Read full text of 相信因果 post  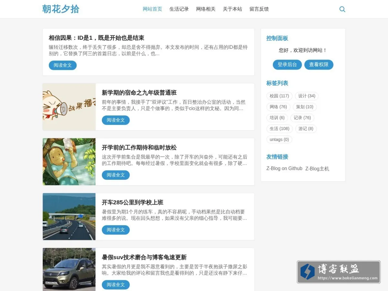63,65
